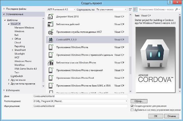This screenshot has height=121, width=183.
Task: Open the Сортировать по dropdown
Action: (x=111, y=10)
